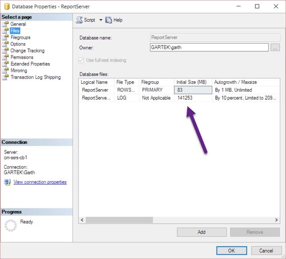Select the Change Tracking page
286x259 pixels.
pos(27,51)
